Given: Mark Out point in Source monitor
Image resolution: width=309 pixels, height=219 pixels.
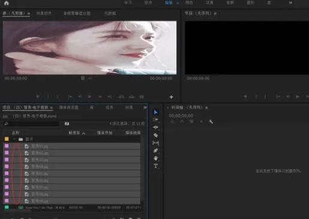Looking at the screenshot, I should [57, 97].
